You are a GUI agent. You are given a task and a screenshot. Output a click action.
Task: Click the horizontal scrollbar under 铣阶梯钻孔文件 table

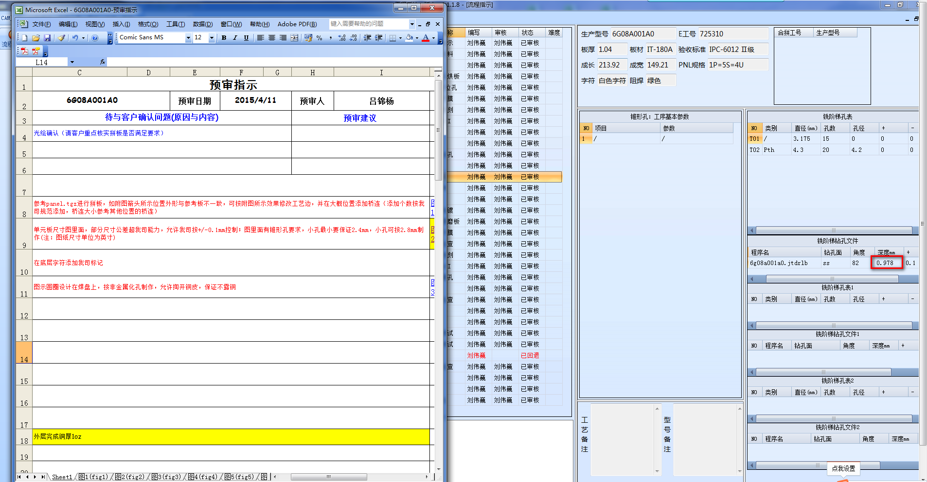[x=832, y=279]
